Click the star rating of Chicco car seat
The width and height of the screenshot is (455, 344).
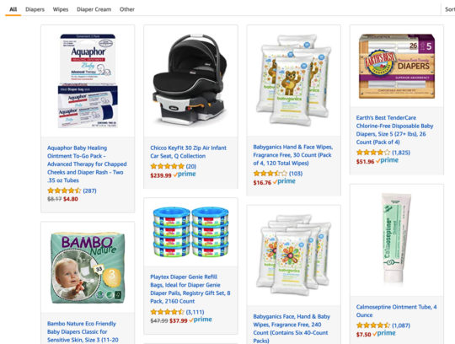(167, 166)
